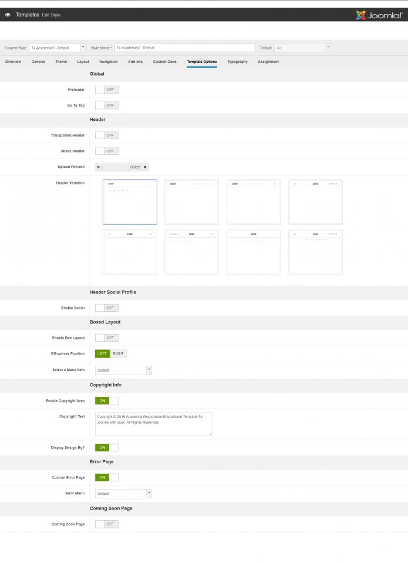Click the eye icon beside Templates title

(x=8, y=15)
